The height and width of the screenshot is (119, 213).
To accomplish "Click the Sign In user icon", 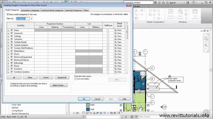I will point(167,3).
